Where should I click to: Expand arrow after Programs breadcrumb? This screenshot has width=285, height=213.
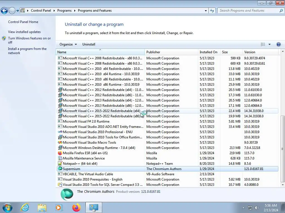75,11
